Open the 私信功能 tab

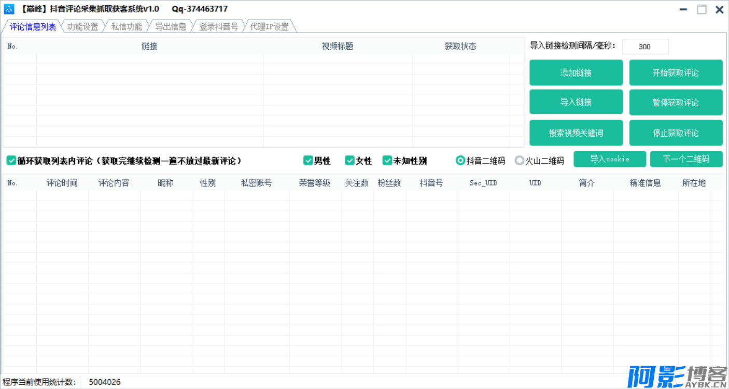(x=127, y=26)
